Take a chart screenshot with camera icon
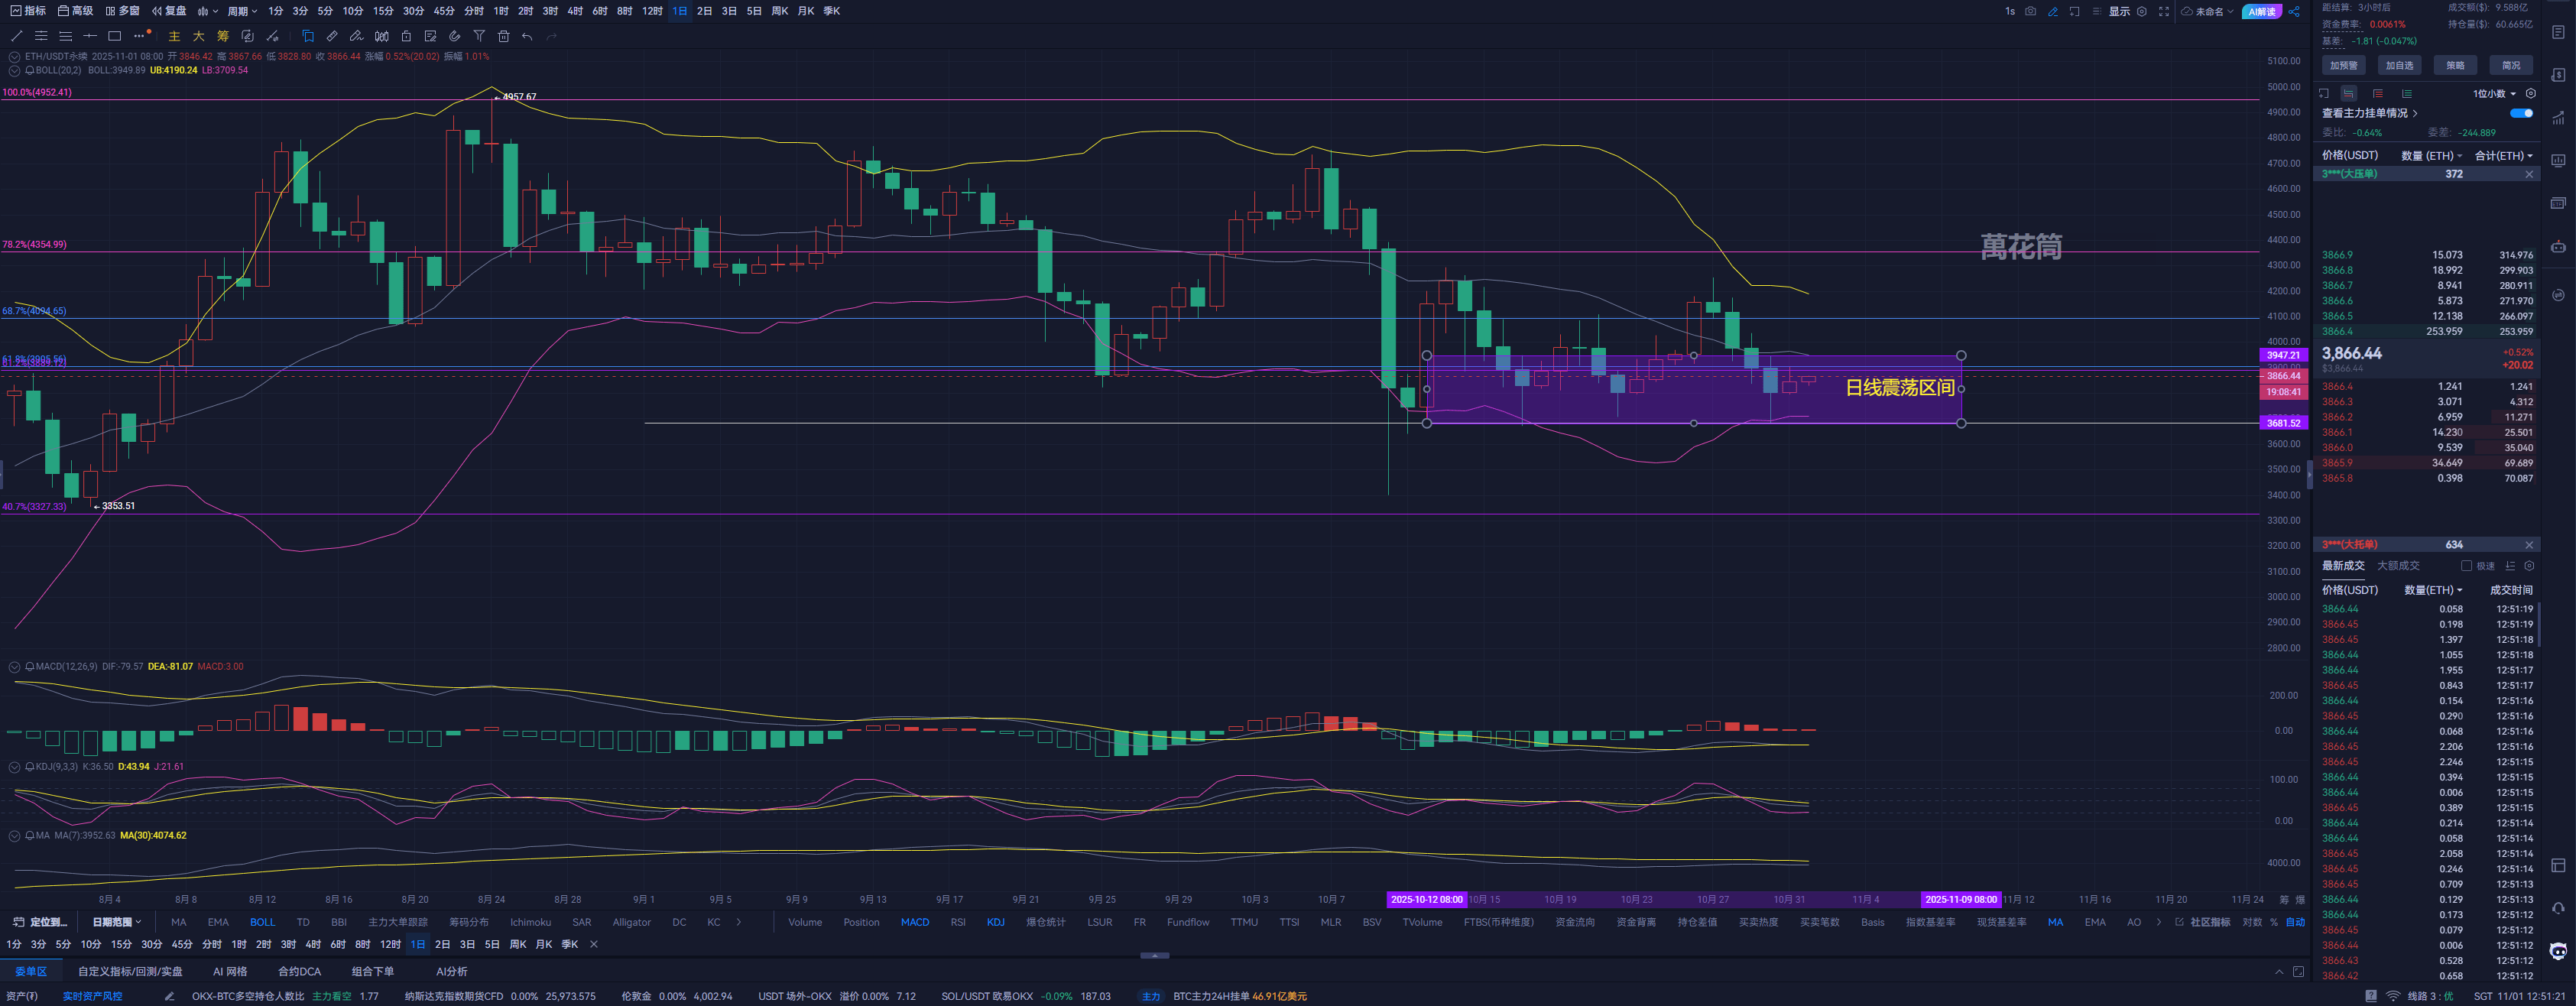Screen dimensions: 2576x1006 (x=2030, y=11)
